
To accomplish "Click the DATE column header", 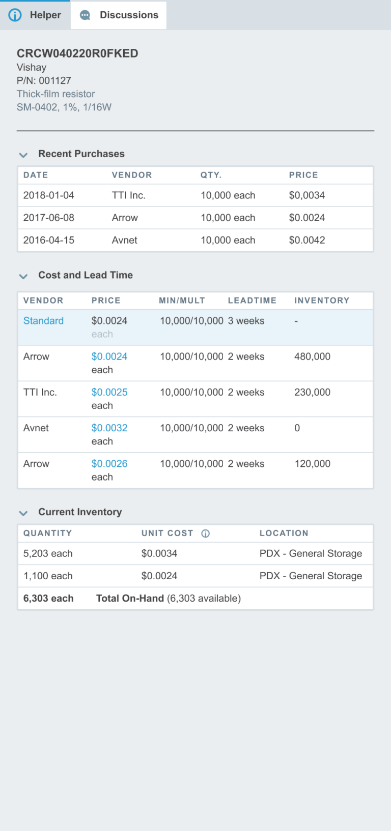I will [36, 175].
